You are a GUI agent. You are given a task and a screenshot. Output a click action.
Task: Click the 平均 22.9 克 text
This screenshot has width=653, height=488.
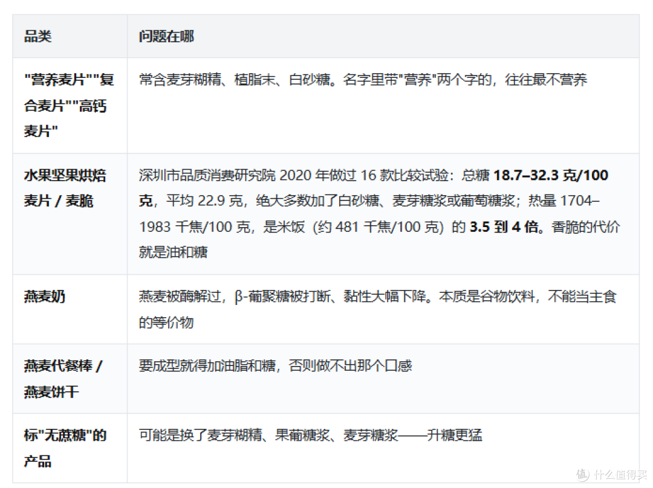tap(204, 201)
